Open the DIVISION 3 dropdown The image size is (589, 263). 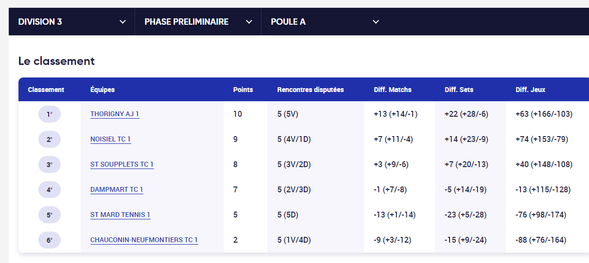(72, 22)
